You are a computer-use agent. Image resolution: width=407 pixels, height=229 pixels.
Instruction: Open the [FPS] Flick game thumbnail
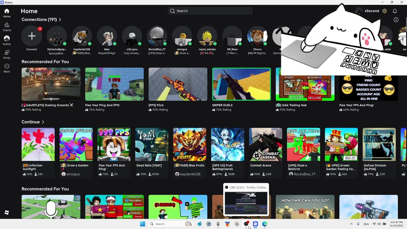click(x=178, y=84)
